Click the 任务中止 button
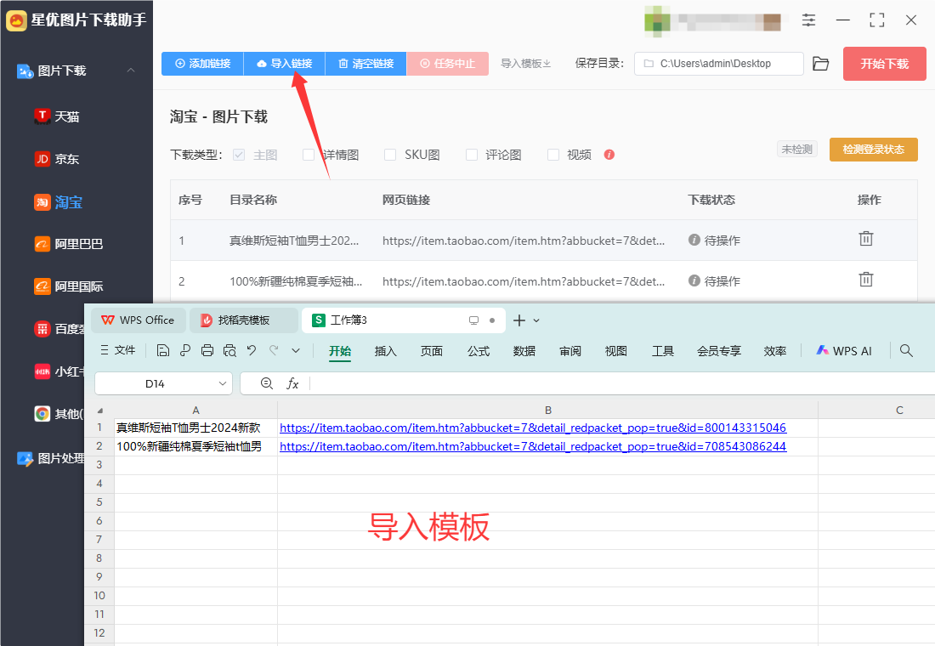 pyautogui.click(x=448, y=64)
